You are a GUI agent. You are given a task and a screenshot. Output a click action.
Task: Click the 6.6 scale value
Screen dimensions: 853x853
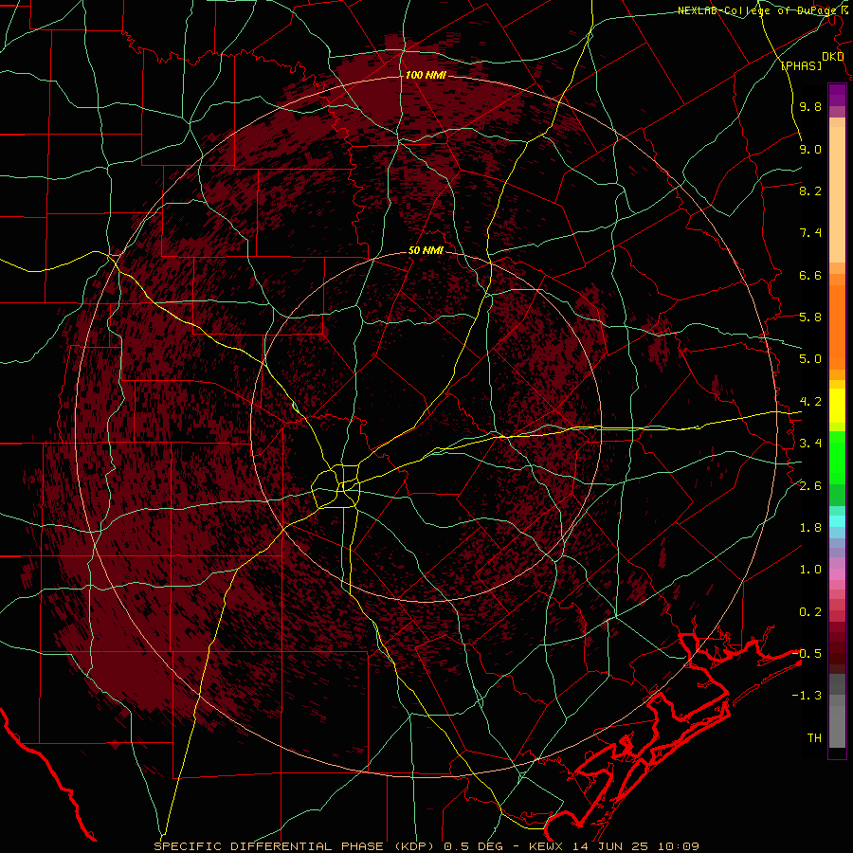(x=810, y=276)
